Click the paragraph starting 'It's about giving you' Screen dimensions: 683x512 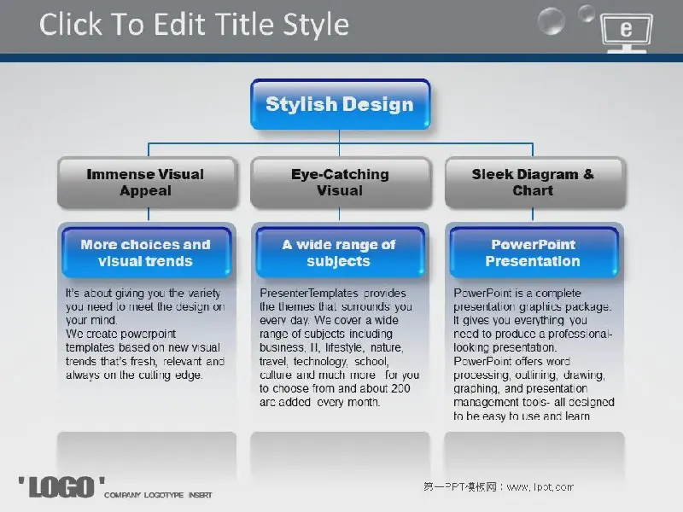tap(145, 334)
